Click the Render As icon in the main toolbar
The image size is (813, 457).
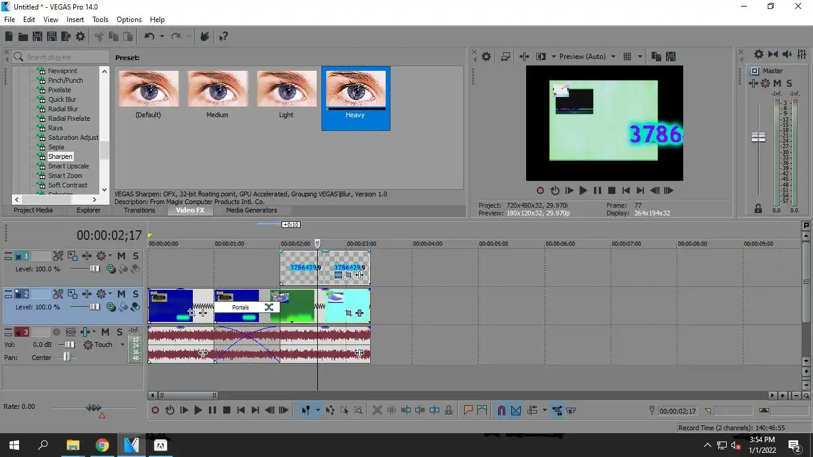pos(66,37)
